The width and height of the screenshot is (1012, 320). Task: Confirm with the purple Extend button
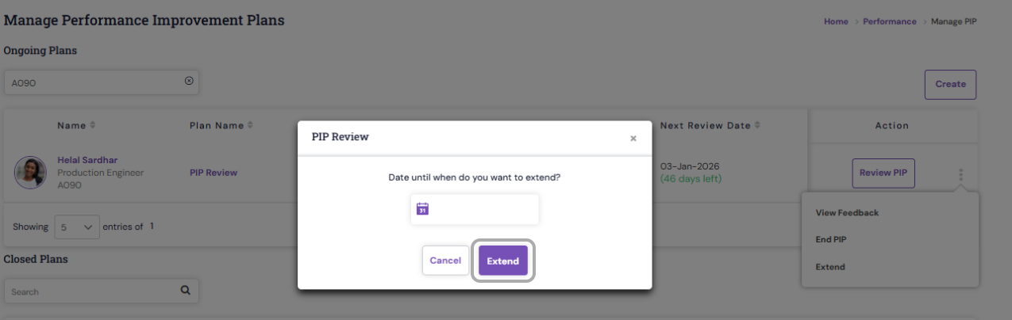coord(503,261)
